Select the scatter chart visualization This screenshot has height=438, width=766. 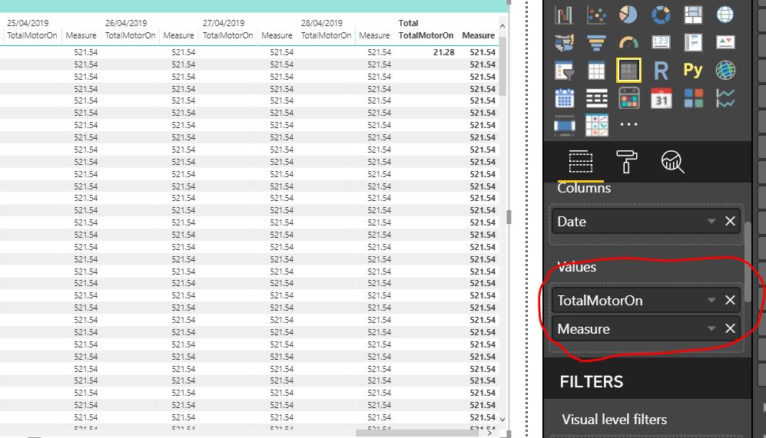[596, 15]
